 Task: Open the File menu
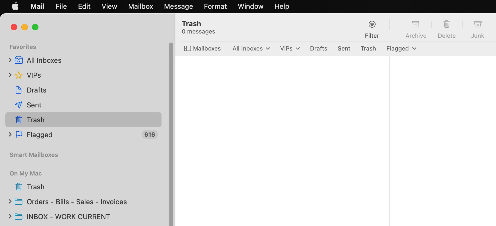point(61,6)
